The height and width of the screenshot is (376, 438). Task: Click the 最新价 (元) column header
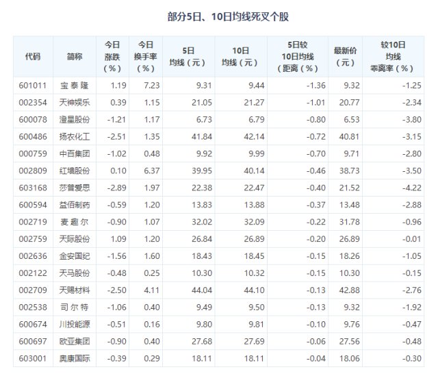coord(346,57)
